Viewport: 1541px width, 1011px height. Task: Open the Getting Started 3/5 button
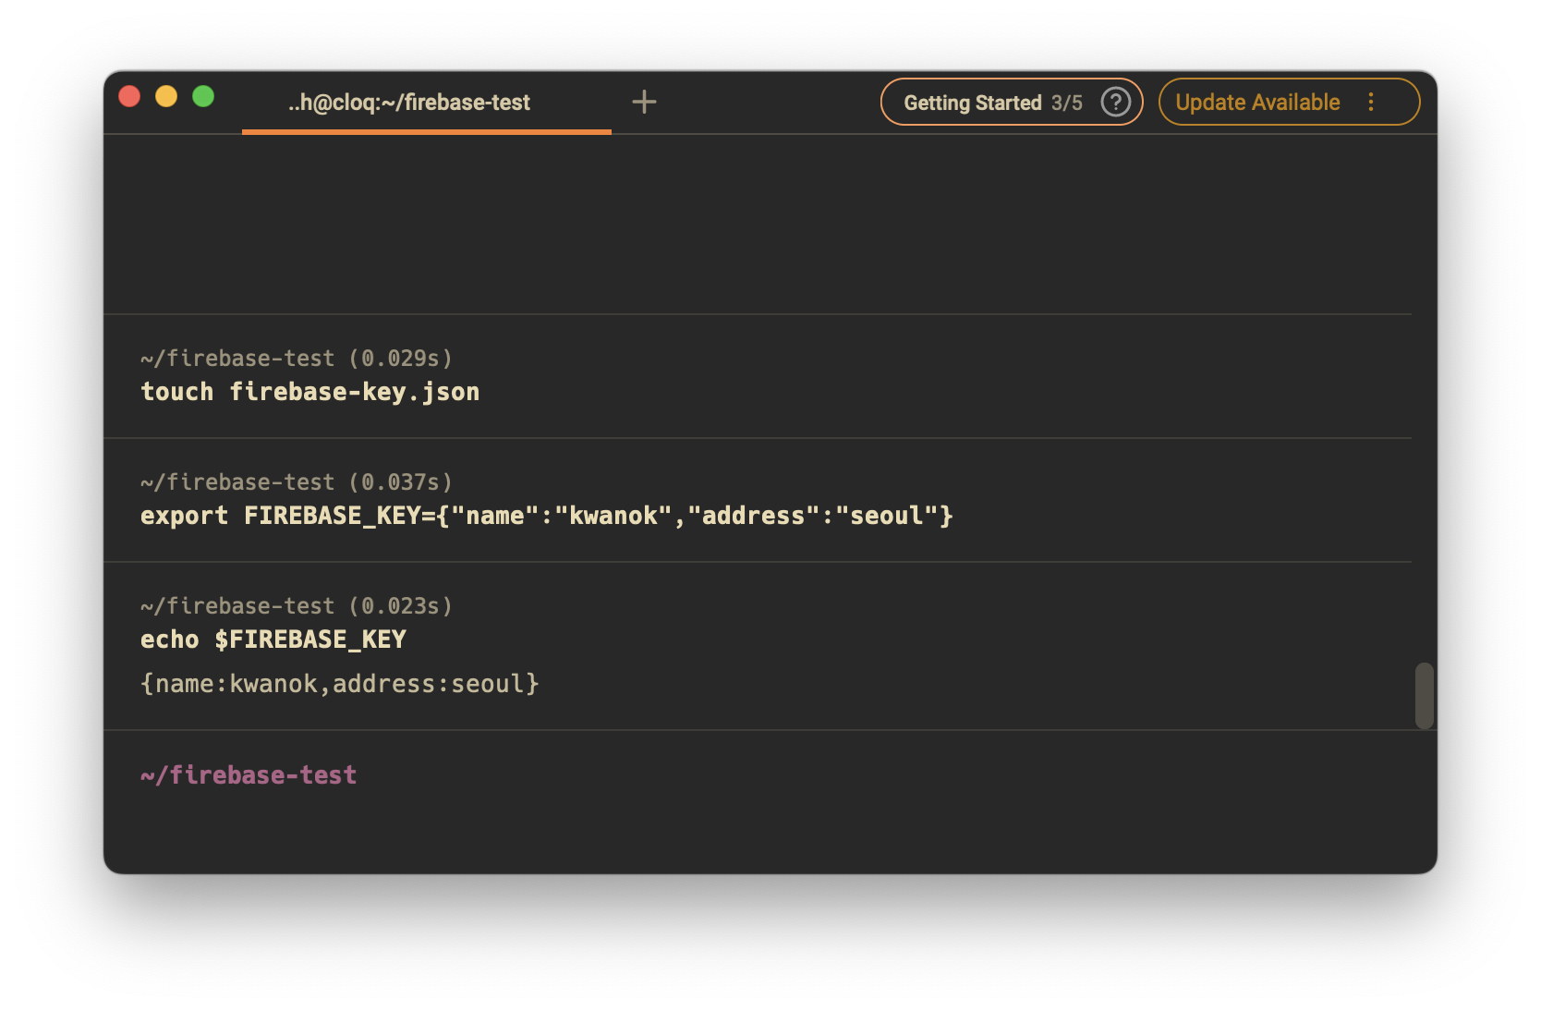tap(1012, 102)
